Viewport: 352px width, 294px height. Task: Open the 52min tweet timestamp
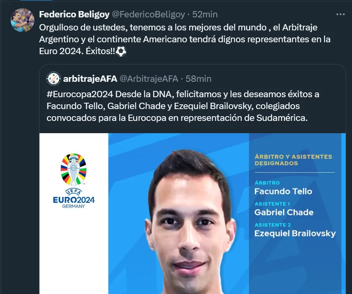pyautogui.click(x=205, y=14)
